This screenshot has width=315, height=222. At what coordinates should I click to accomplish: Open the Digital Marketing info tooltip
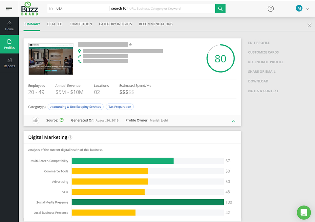70,137
